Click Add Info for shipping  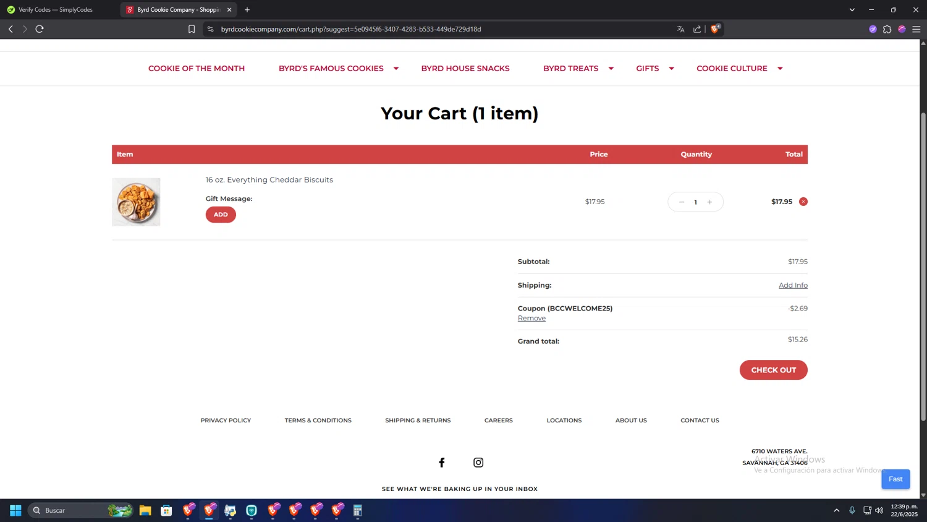point(793,285)
